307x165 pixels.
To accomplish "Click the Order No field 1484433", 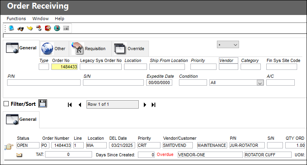I will 64,67.
